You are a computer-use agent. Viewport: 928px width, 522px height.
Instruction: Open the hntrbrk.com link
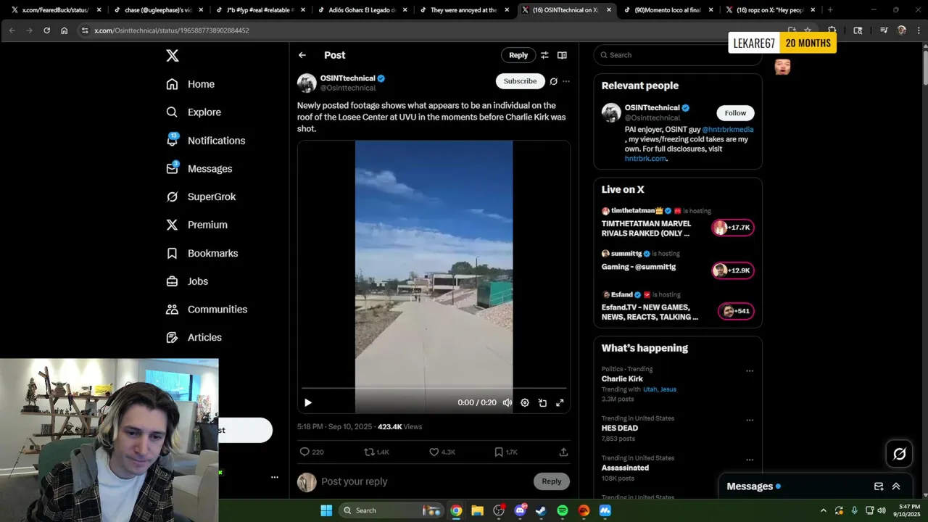(645, 158)
